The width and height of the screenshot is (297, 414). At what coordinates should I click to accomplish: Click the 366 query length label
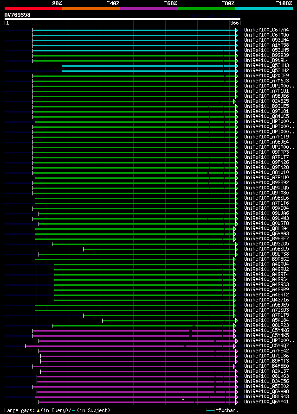[234, 23]
